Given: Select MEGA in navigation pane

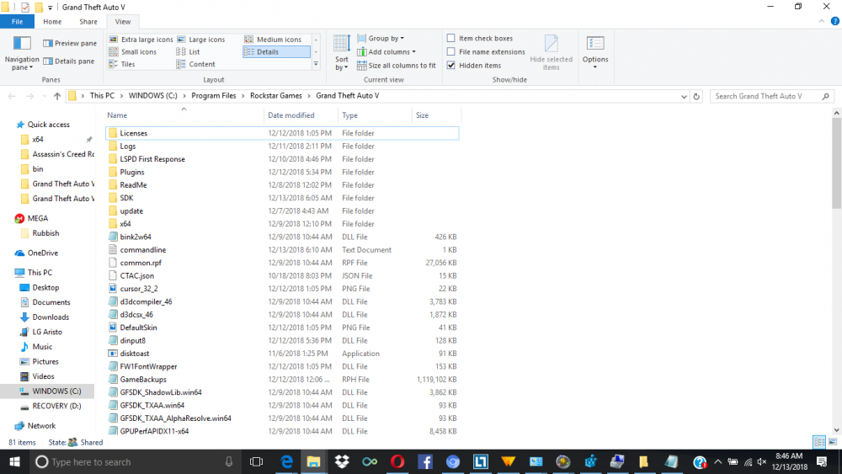Looking at the screenshot, I should tap(38, 218).
